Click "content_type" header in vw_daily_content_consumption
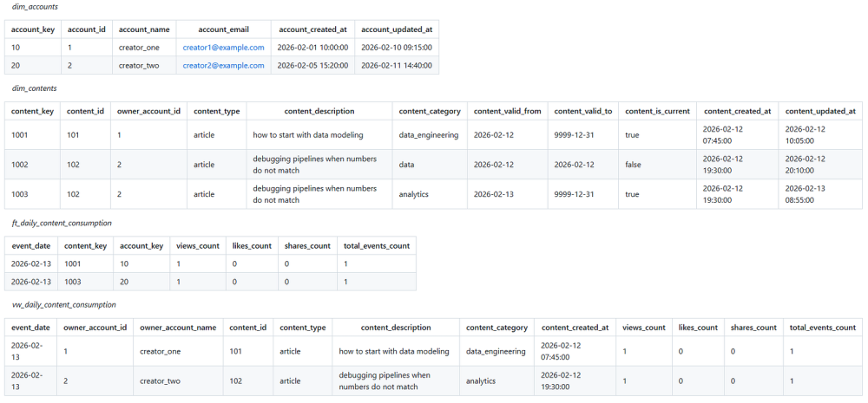 (303, 328)
